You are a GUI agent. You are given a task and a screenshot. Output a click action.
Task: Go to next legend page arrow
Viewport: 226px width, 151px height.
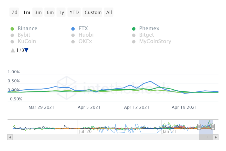click(x=26, y=50)
